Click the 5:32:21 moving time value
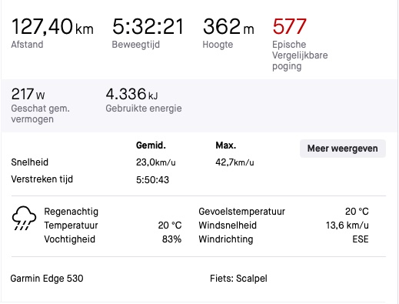 tap(148, 26)
